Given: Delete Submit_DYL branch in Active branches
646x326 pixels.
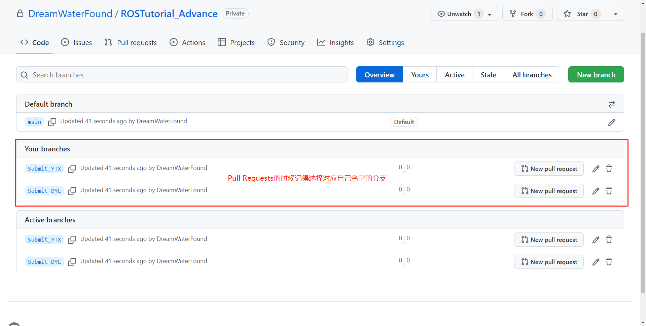Looking at the screenshot, I should tap(609, 262).
